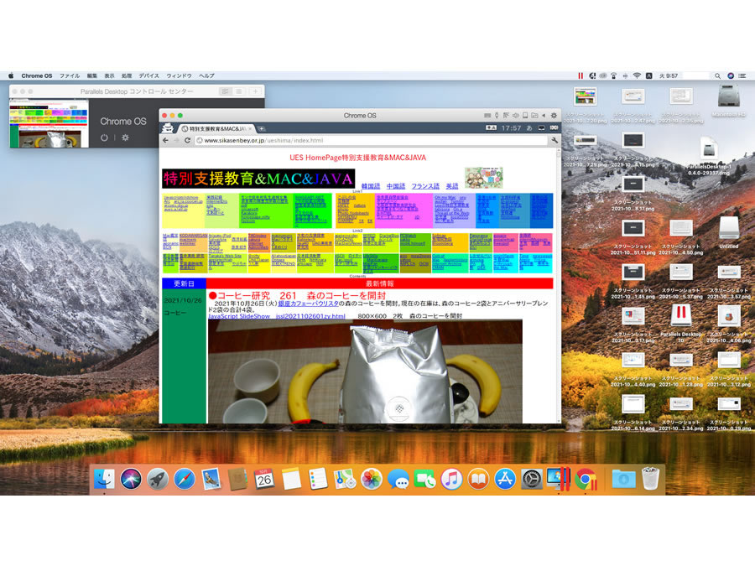This screenshot has width=755, height=566.
Task: Open the 編集 menu
Action: (92, 75)
